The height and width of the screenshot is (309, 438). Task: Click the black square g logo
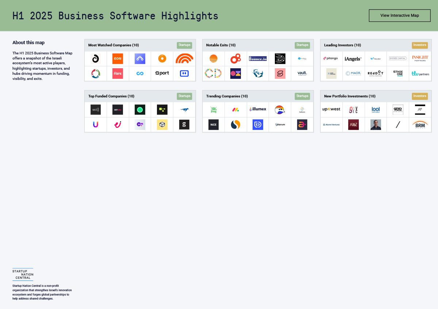(x=184, y=124)
